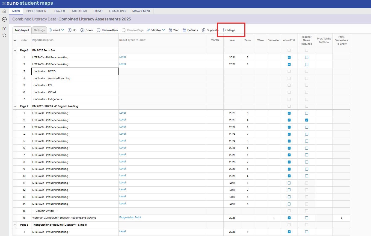
Task: Click the Remove Item toolbar button
Action: pyautogui.click(x=107, y=30)
